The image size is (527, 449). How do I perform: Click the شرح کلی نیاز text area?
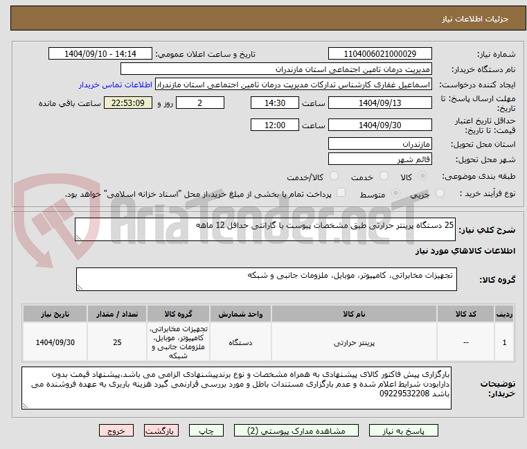pos(265,229)
